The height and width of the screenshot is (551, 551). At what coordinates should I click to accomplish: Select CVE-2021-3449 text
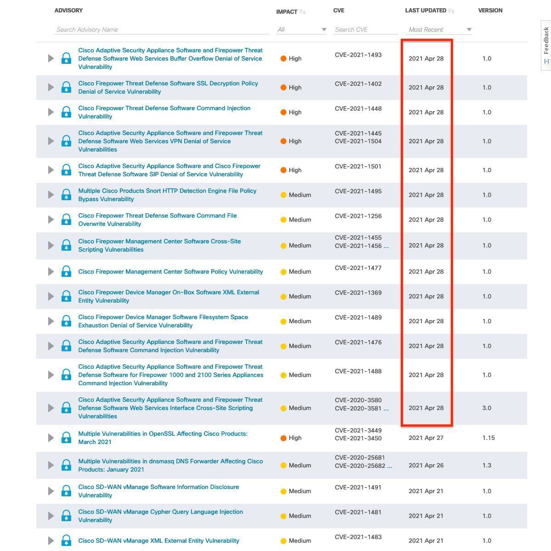coord(358,430)
